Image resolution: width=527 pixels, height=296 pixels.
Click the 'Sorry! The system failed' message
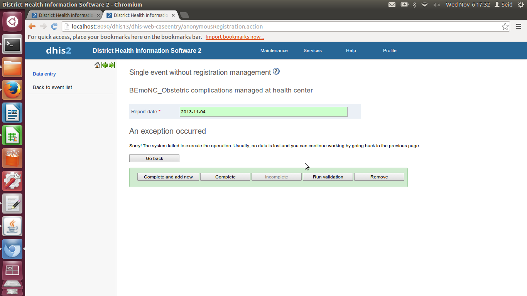[x=275, y=146]
